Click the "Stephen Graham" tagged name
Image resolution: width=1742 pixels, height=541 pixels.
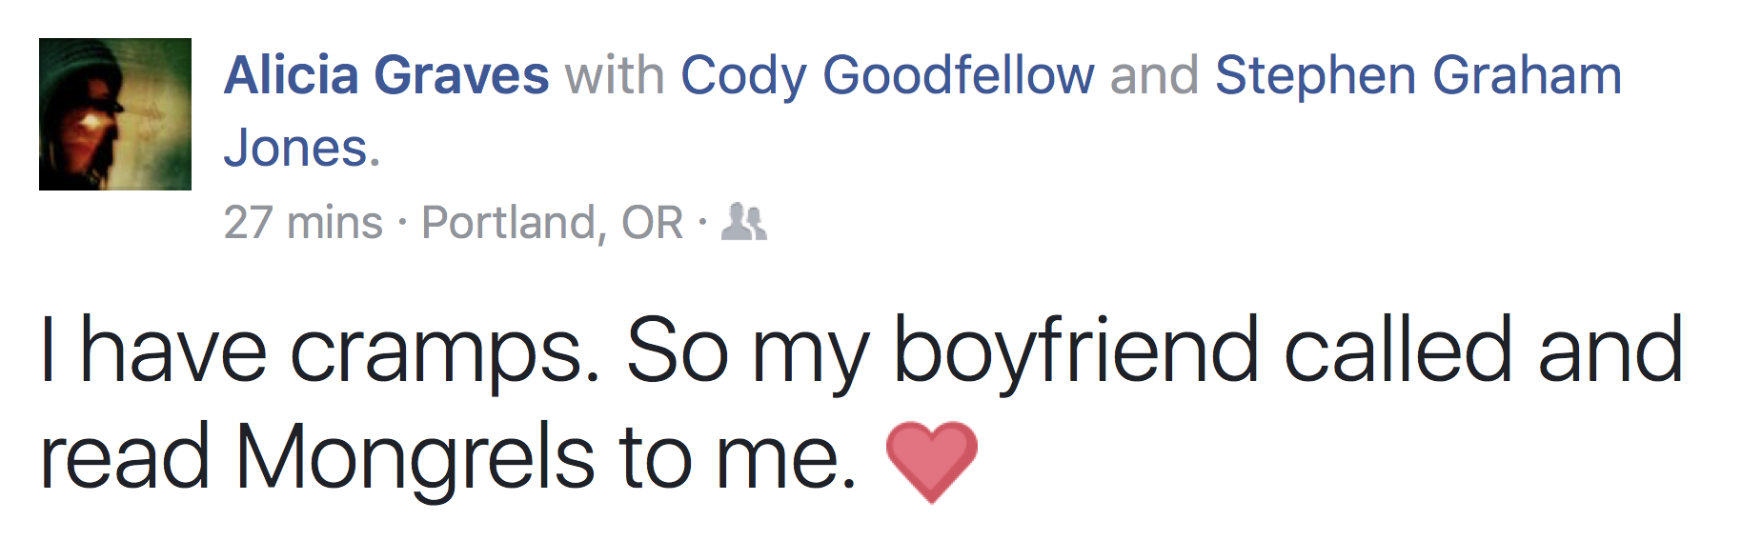tap(1418, 75)
